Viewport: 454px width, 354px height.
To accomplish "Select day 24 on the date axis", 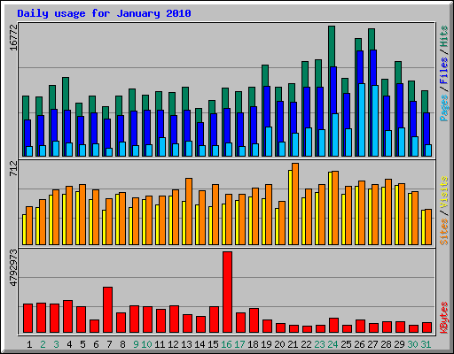I will (x=333, y=344).
